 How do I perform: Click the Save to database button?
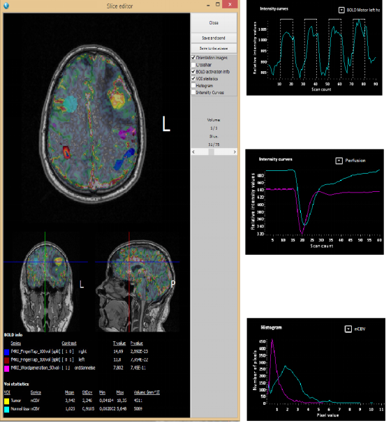pos(214,48)
